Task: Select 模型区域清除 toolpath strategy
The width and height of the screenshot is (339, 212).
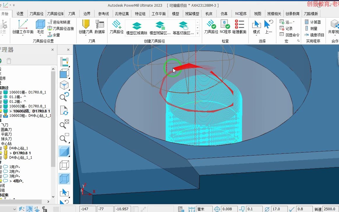Action: [x=137, y=28]
